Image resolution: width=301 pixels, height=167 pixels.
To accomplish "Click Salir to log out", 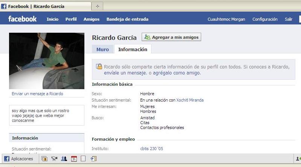I will pos(289,19).
